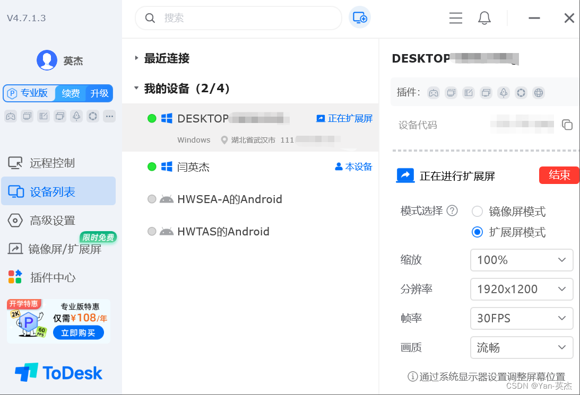This screenshot has width=580, height=395.
Task: Click the gamepad plugin icon in device details
Action: tap(434, 93)
